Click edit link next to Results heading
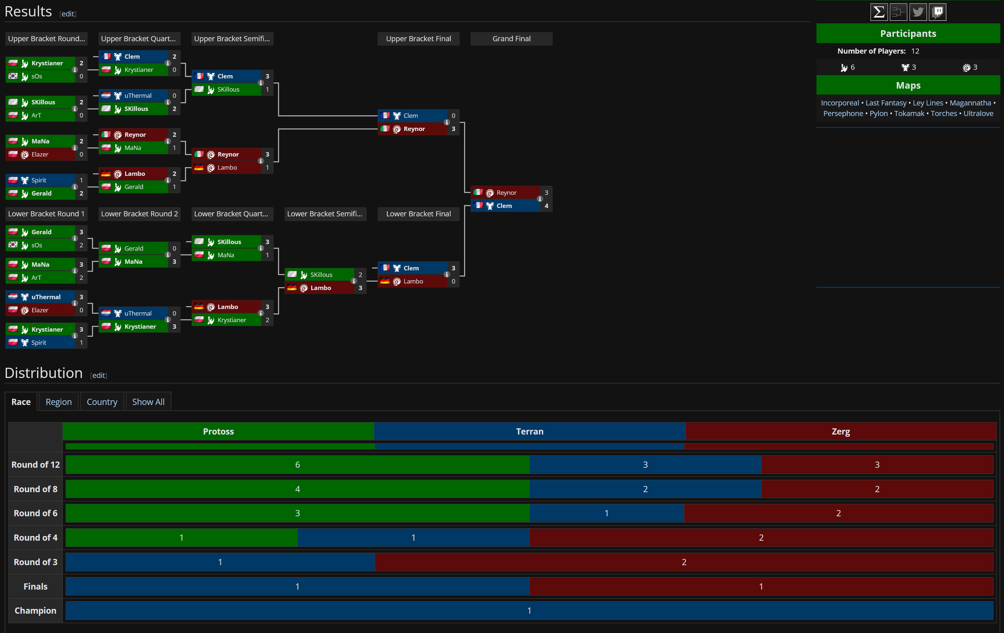Image resolution: width=1004 pixels, height=633 pixels. [x=67, y=14]
